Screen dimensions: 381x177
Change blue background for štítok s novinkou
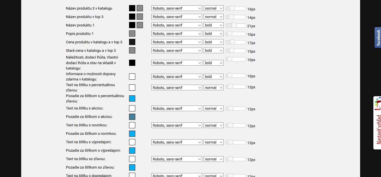[132, 134]
